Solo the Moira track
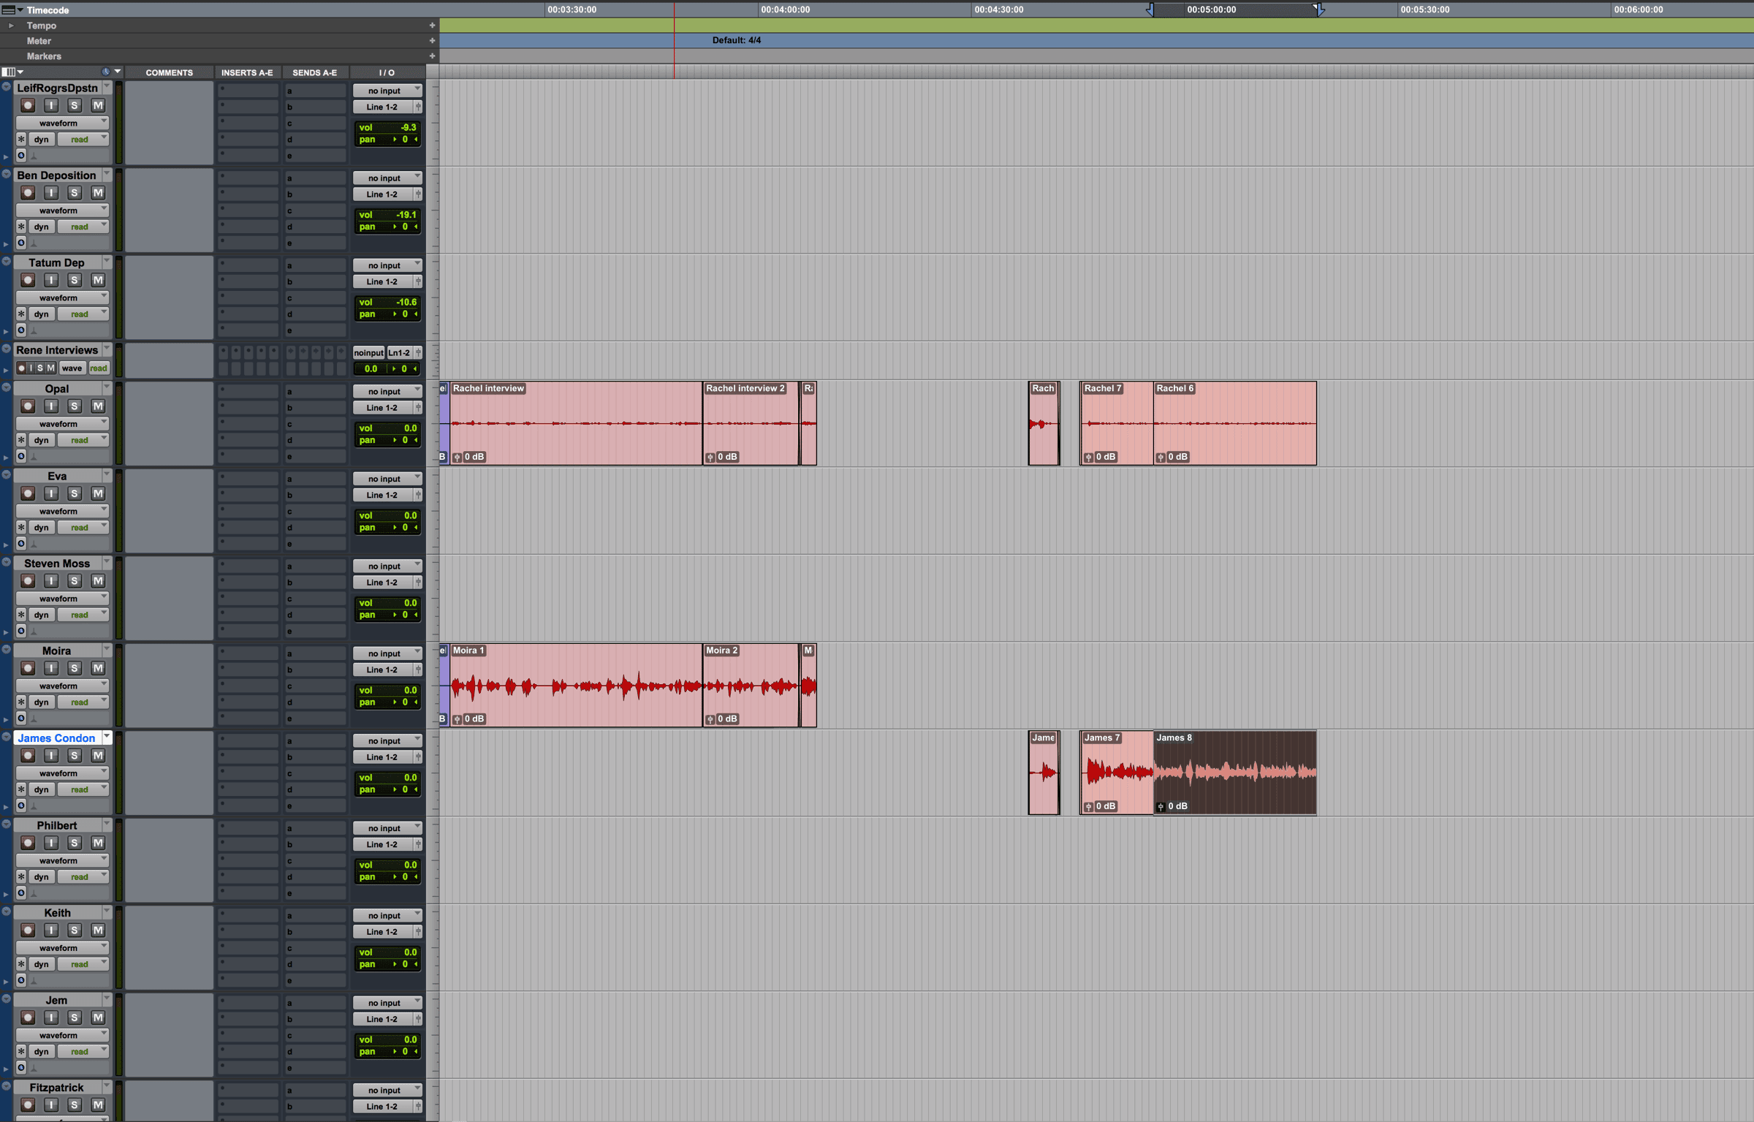Viewport: 1754px width, 1122px height. (75, 669)
